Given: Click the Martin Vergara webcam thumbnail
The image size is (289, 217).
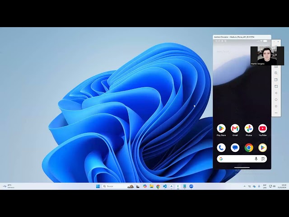Looking at the screenshot, I should tap(267, 56).
